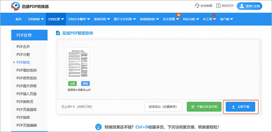Expand the 文档处理 dropdown menu
The height and width of the screenshot is (132, 272).
pyautogui.click(x=56, y=19)
